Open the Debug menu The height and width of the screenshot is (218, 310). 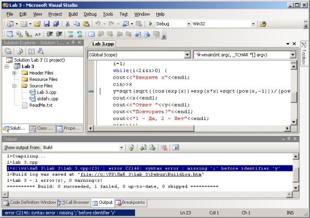[x=90, y=14]
